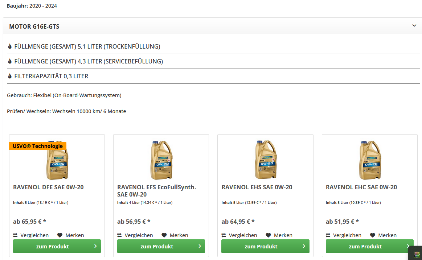Click zum Produkt button for RAVENOL DFE
The height and width of the screenshot is (260, 422).
click(57, 246)
